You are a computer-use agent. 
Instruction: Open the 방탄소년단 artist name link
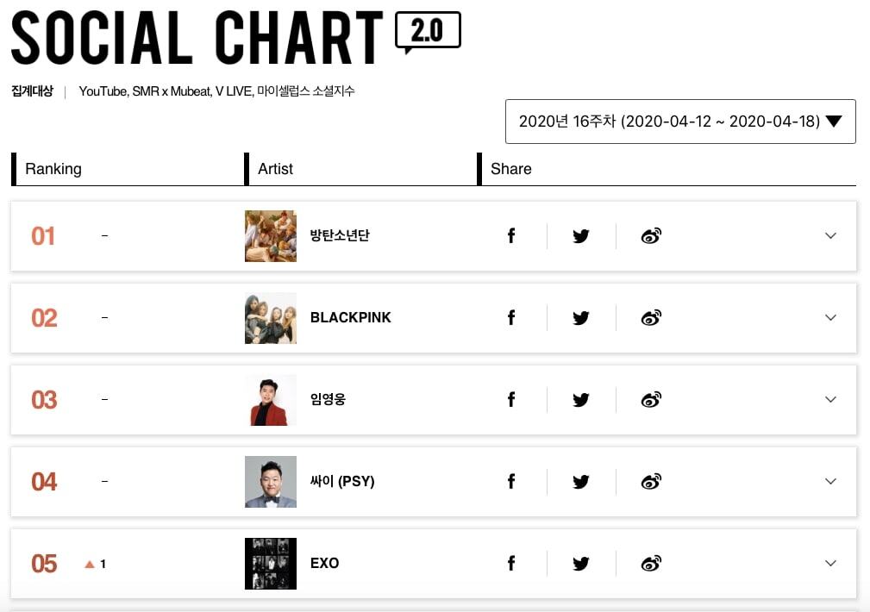(340, 236)
